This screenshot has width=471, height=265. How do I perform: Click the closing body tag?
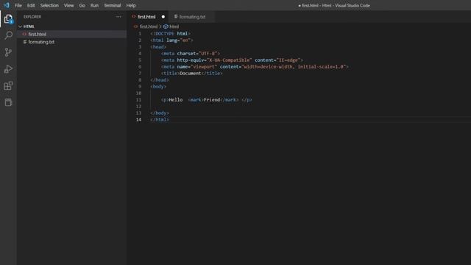coord(160,113)
